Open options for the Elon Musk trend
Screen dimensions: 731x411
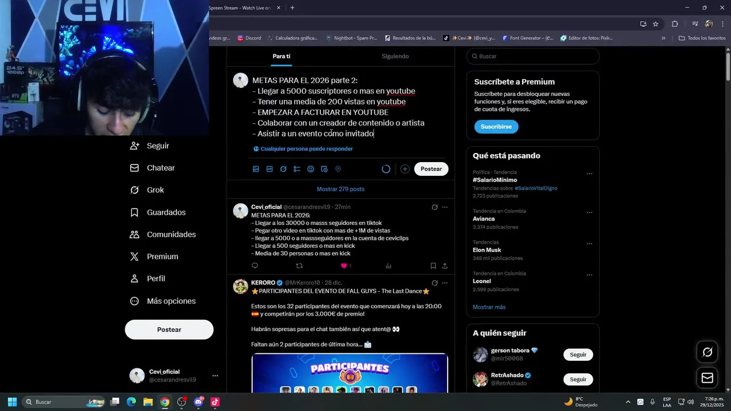tap(589, 244)
